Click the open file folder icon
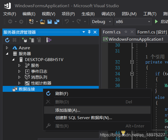Viewport: 168px width, 140px height. (x=42, y=22)
